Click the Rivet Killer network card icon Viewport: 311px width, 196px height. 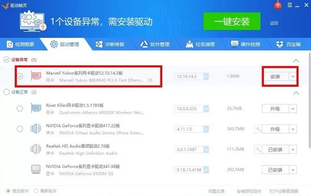(x=36, y=108)
